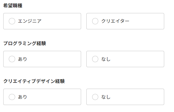Choose あり radio circle under プログラミング経験
Image resolution: width=174 pixels, height=112 pixels.
point(12,59)
